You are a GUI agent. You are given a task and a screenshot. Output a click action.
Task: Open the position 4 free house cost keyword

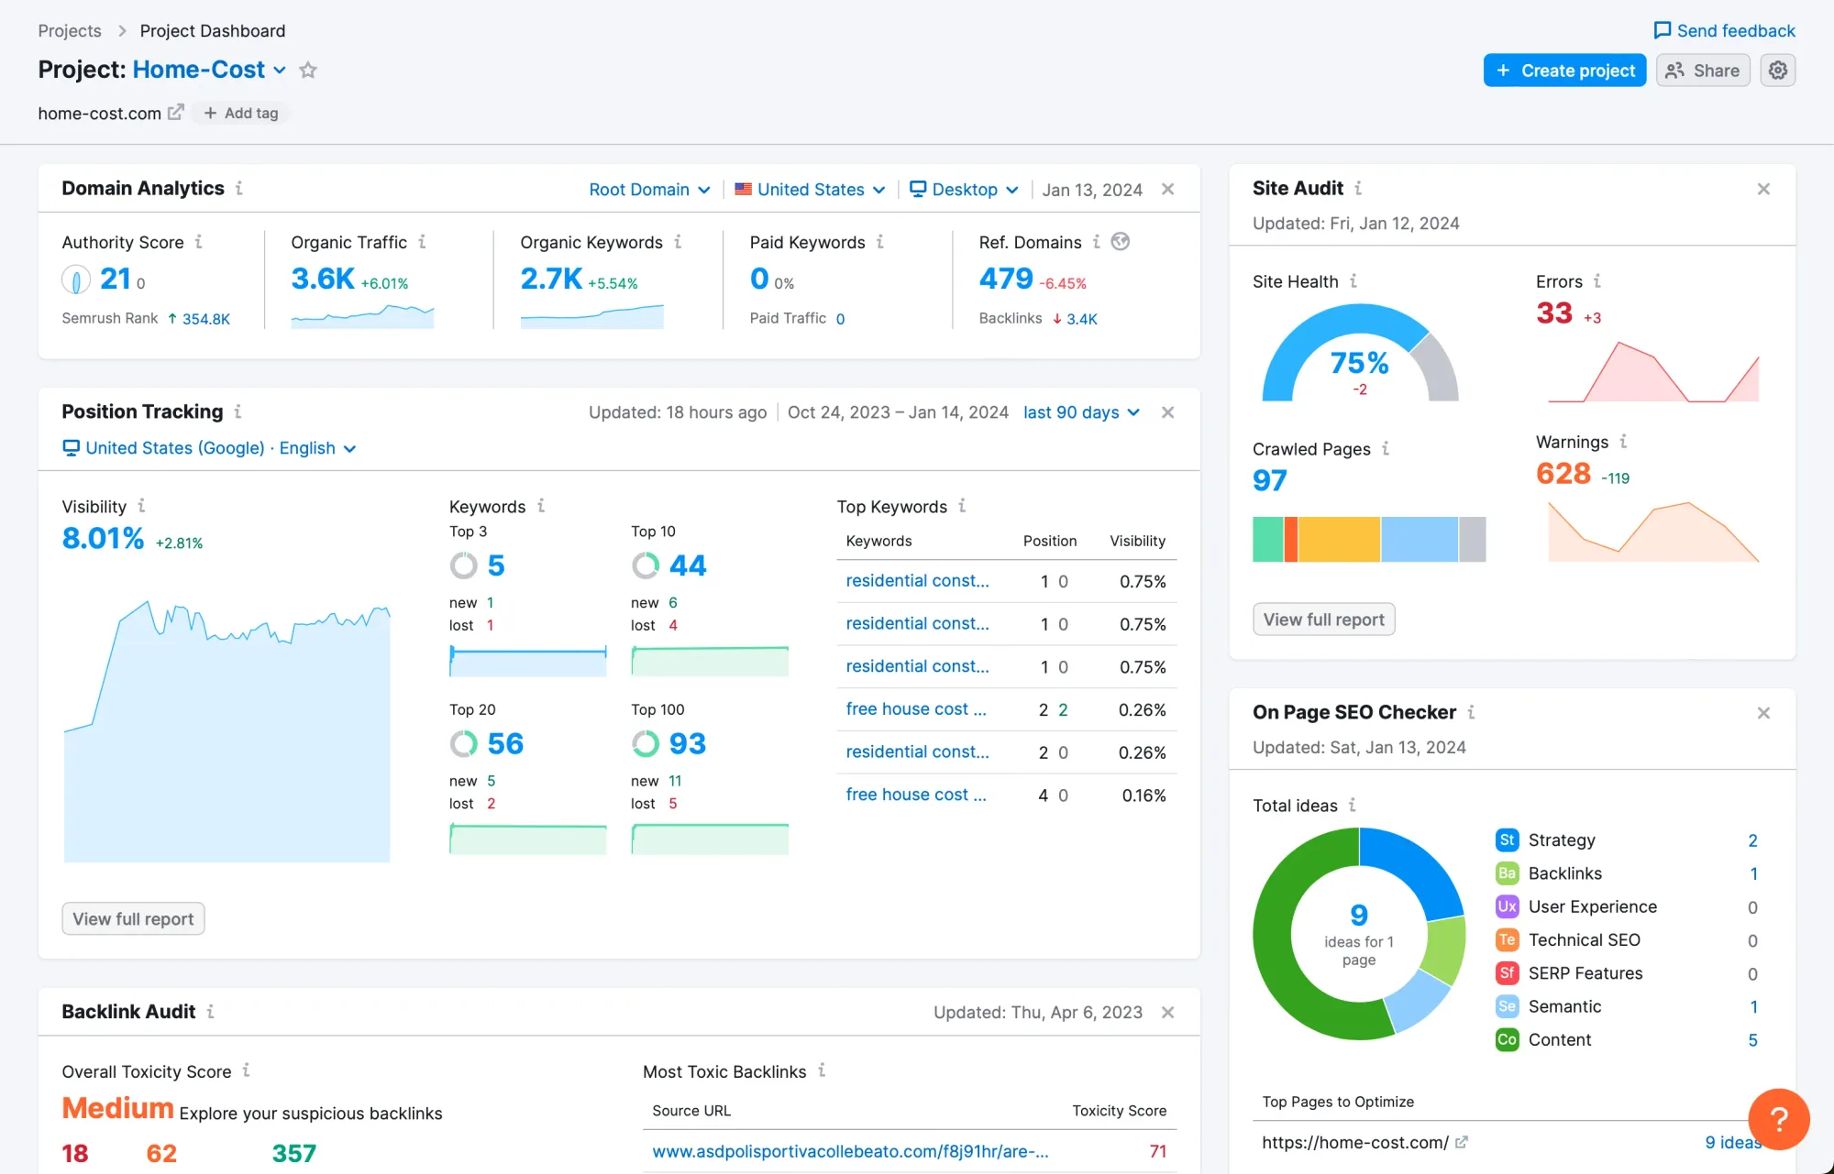916,795
